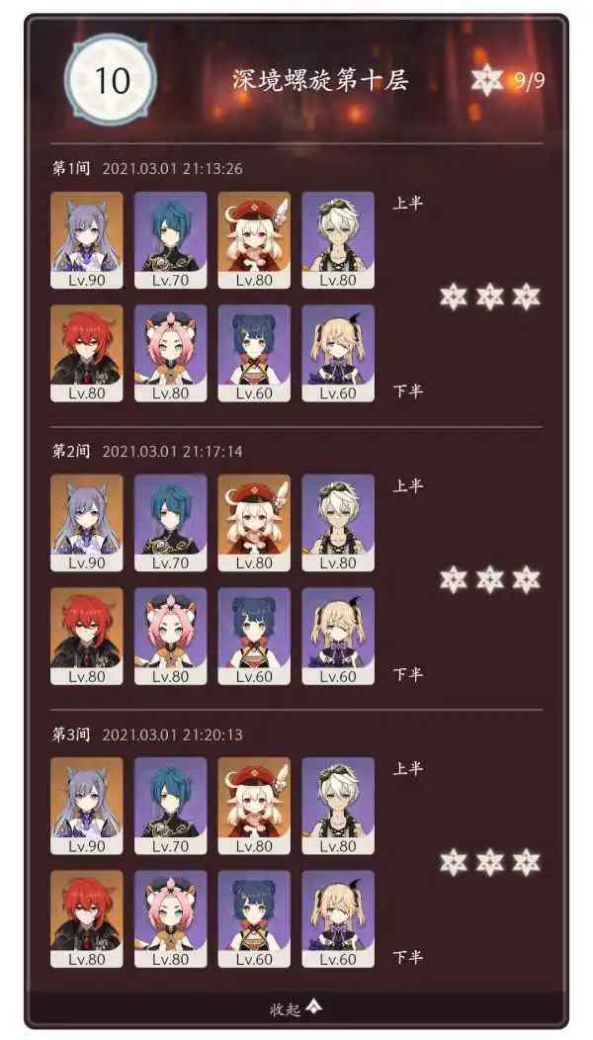This screenshot has height=1040, width=593.
Task: Select Lv.90 Keqing portrait in chamber 3
Action: (87, 806)
